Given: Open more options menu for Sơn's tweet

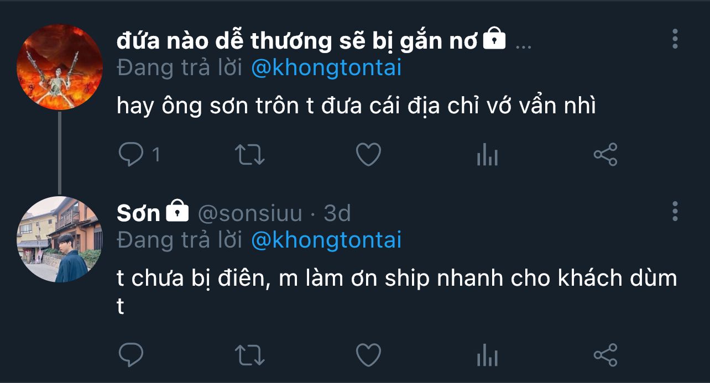Looking at the screenshot, I should pos(675,212).
